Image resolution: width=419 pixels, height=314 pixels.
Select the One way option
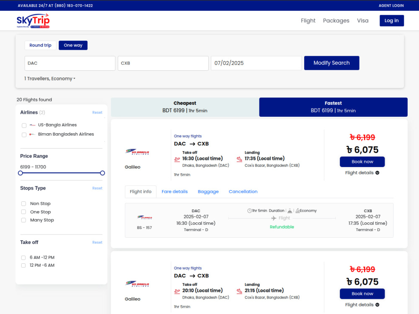[73, 45]
